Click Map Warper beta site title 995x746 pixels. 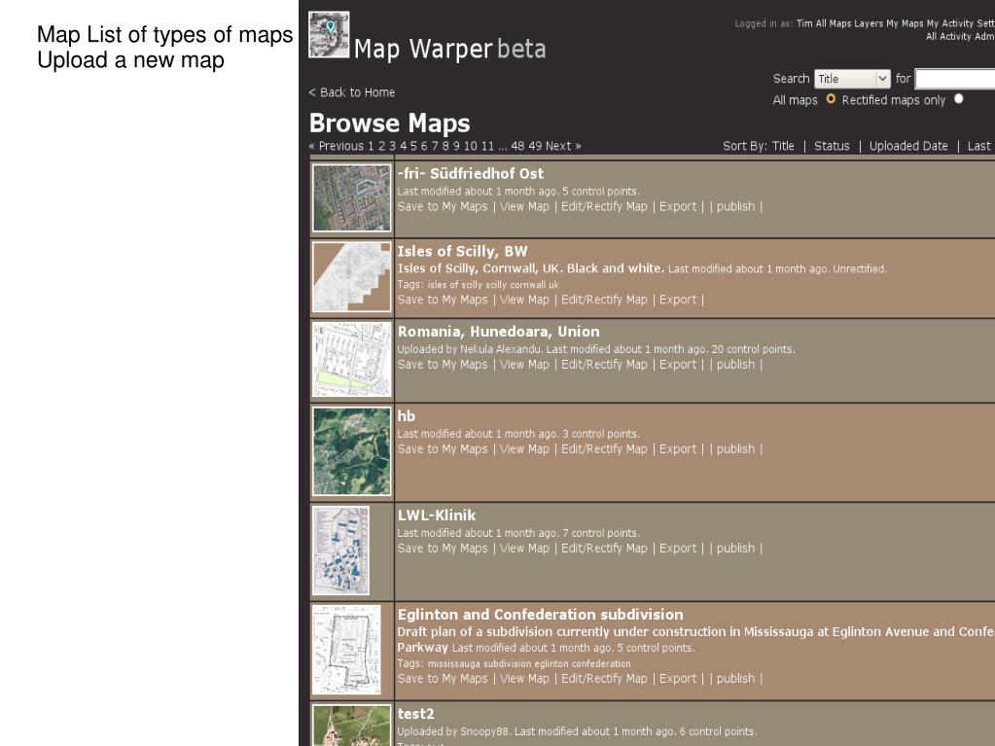450,49
